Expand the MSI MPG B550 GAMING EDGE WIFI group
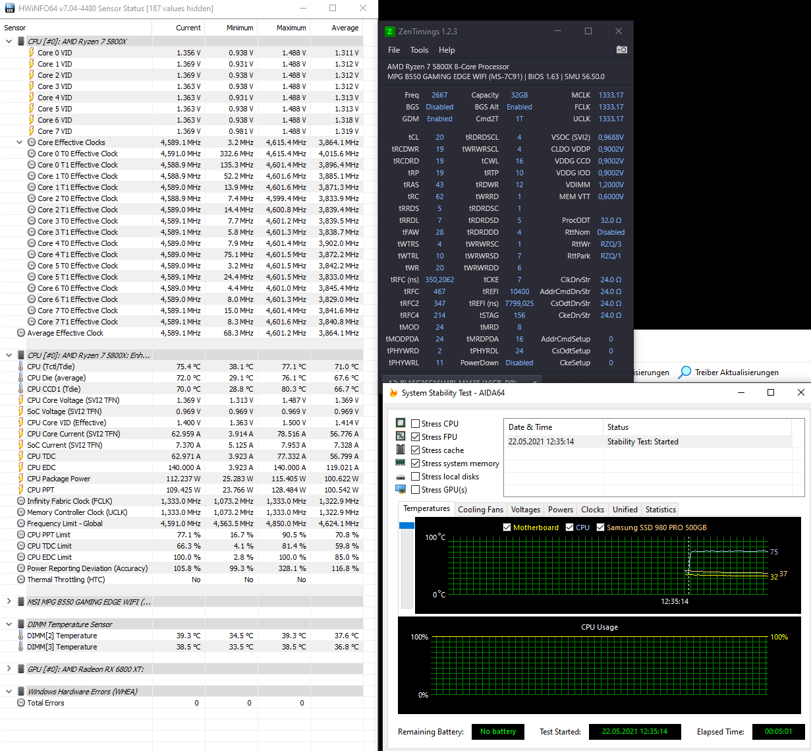The width and height of the screenshot is (811, 751). pos(9,602)
